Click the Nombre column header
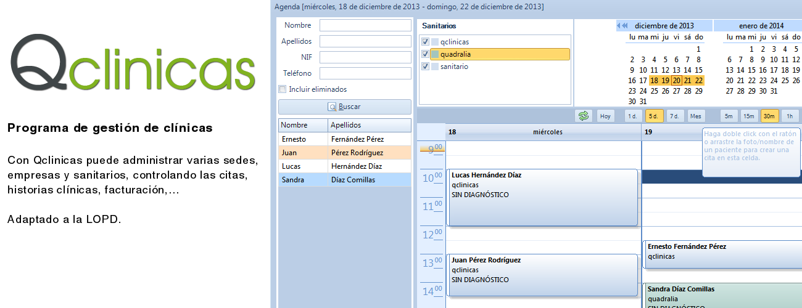This screenshot has height=308, width=802. point(303,125)
